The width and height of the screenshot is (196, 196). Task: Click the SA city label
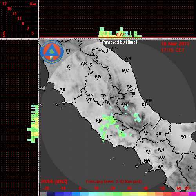(160, 167)
